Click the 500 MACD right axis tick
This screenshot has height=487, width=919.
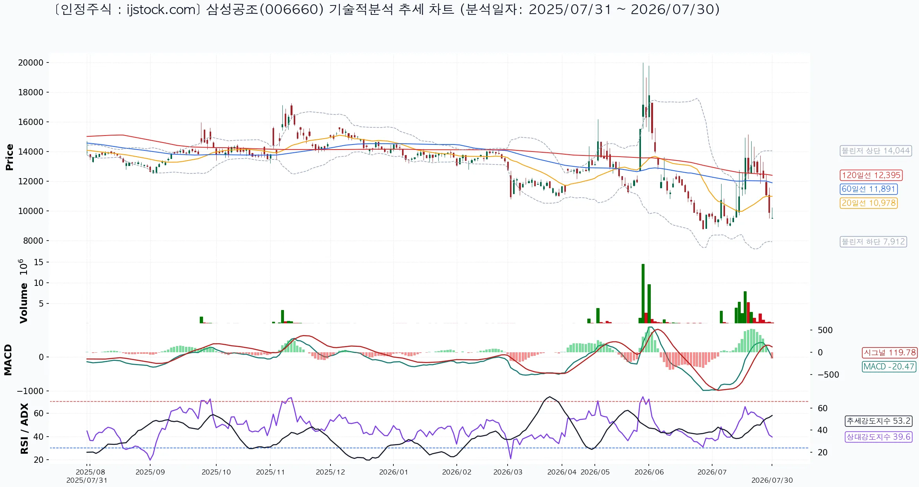[825, 330]
